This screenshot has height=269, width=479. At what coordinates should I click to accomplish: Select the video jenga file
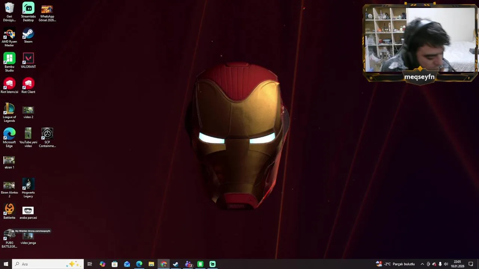point(28,238)
